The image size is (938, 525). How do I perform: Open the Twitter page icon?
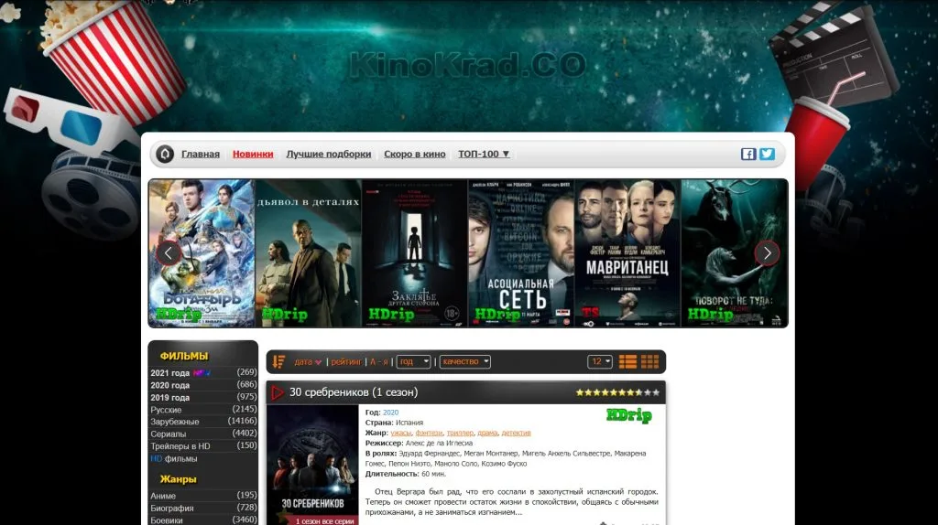(x=767, y=154)
